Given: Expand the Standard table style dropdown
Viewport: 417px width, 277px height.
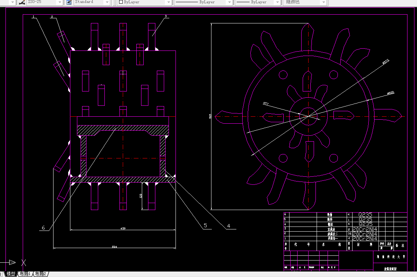Looking at the screenshot, I should (x=107, y=2).
